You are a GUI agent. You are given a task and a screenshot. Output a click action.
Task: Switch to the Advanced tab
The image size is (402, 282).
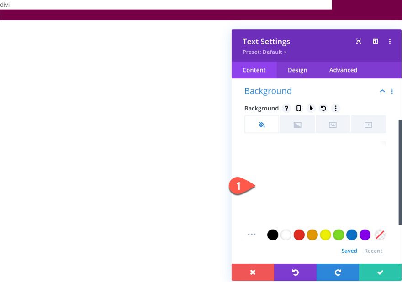tap(343, 70)
